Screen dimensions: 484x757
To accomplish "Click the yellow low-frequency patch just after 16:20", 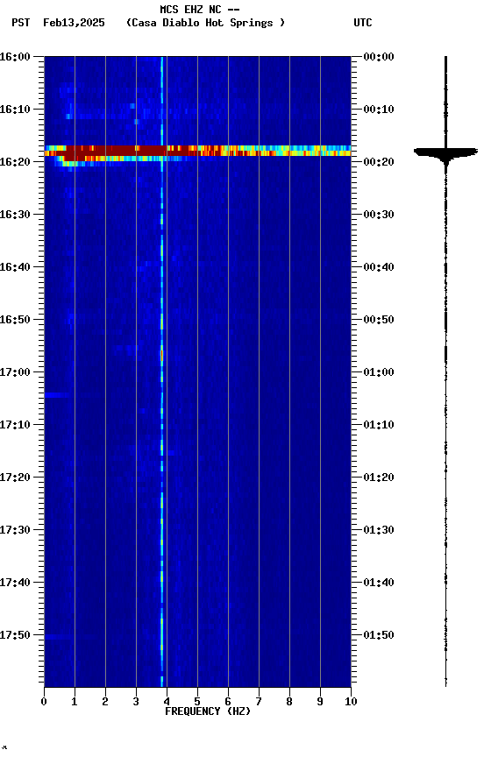I will tap(72, 164).
